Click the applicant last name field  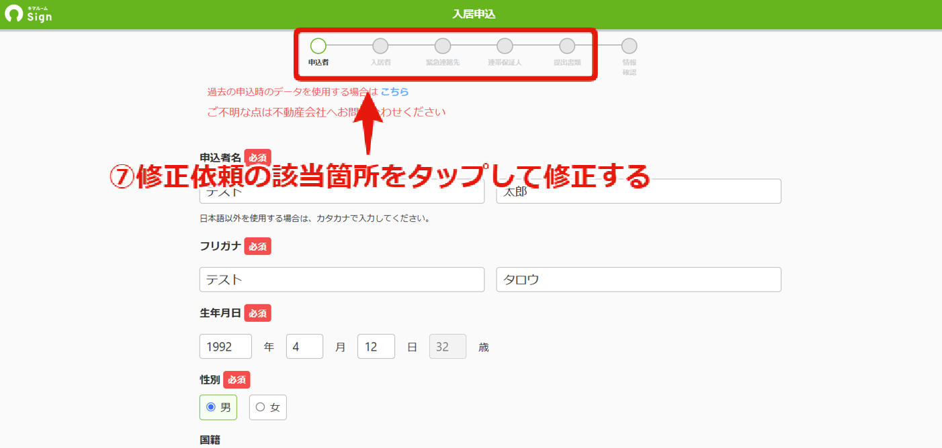[x=342, y=191]
